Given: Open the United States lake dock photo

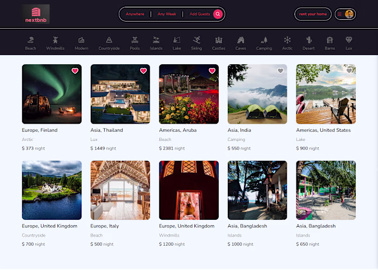Looking at the screenshot, I should (326, 94).
